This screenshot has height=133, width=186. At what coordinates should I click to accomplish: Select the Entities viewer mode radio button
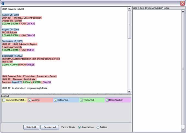[x=98, y=127]
